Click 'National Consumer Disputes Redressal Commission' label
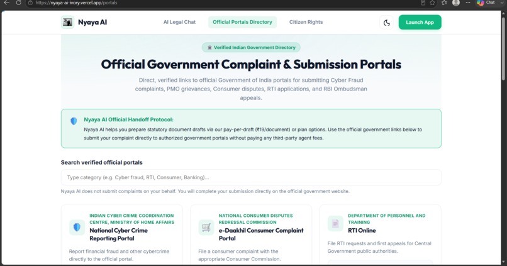 (x=255, y=219)
